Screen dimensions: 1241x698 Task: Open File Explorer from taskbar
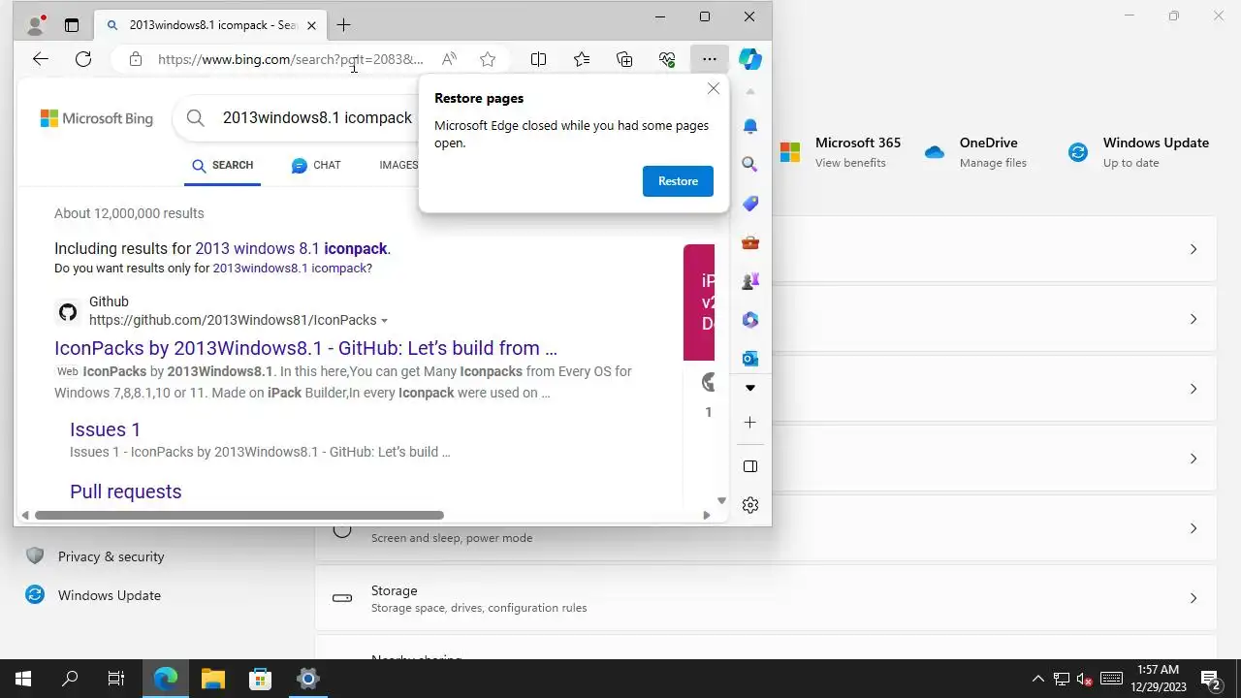(x=213, y=679)
